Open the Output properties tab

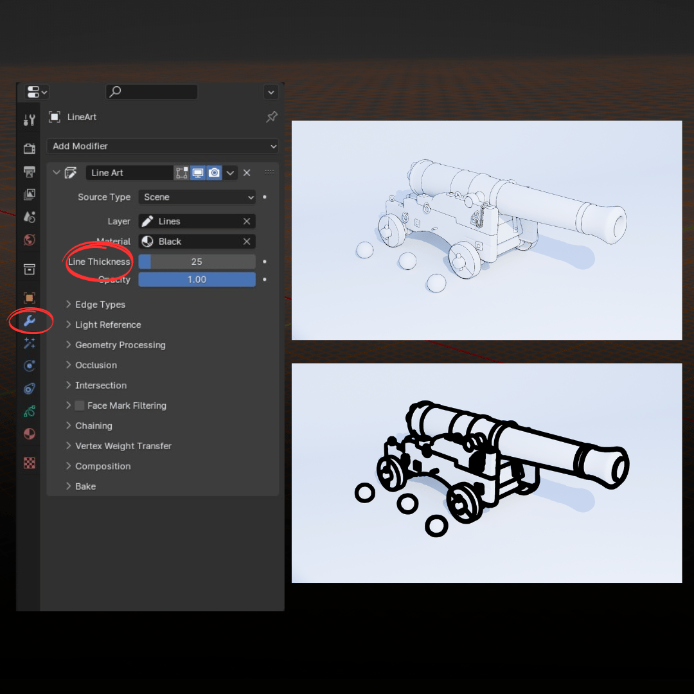[x=29, y=172]
